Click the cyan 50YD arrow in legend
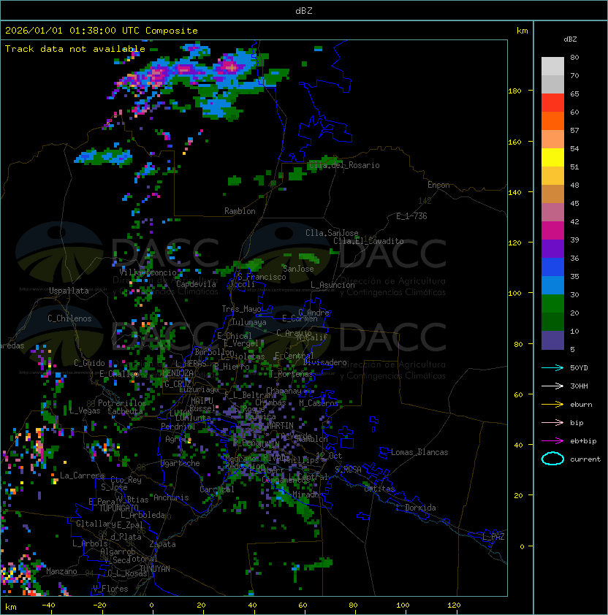This screenshot has height=615, width=608. click(552, 367)
